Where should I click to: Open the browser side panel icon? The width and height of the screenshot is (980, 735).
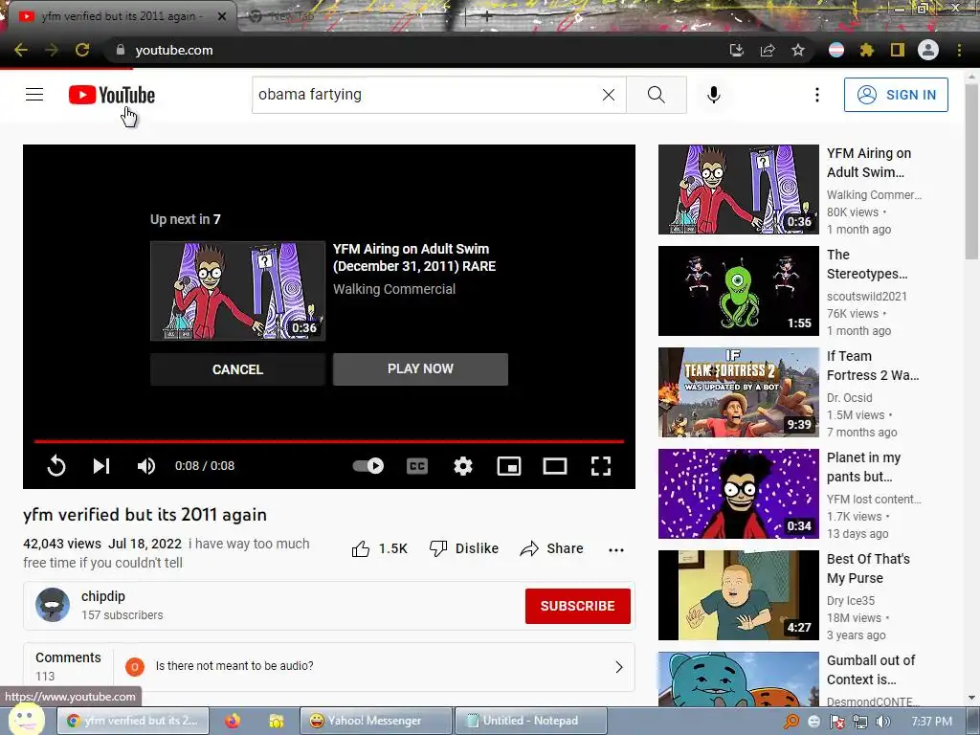pos(898,50)
